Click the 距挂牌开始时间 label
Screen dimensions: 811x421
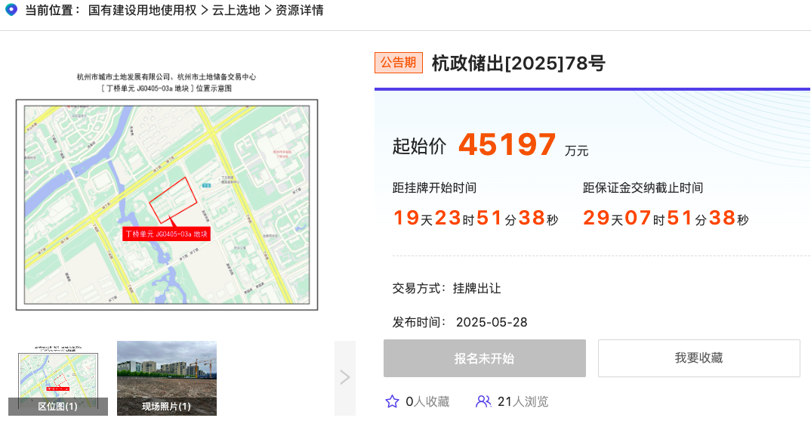point(434,188)
